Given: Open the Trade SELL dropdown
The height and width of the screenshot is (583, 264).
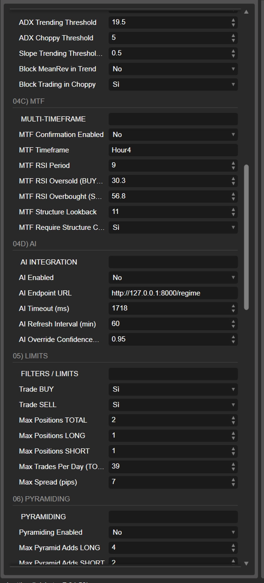Looking at the screenshot, I should [x=172, y=404].
